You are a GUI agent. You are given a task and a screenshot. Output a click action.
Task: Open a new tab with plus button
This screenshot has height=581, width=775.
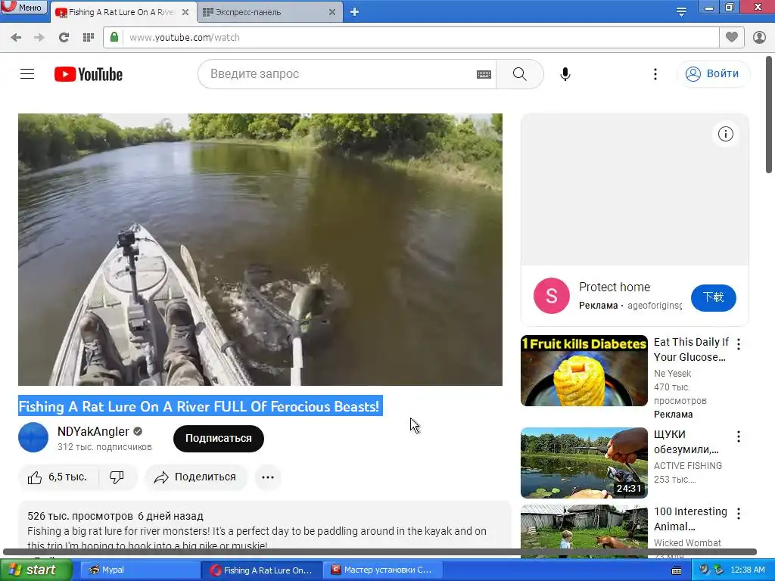(354, 12)
